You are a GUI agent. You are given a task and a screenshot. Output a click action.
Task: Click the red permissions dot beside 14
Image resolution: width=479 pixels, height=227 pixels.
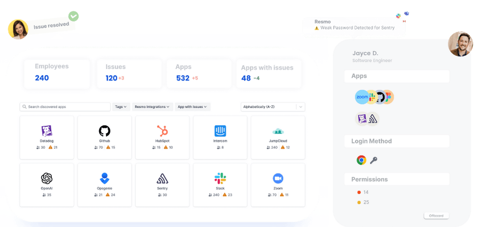[x=359, y=193]
